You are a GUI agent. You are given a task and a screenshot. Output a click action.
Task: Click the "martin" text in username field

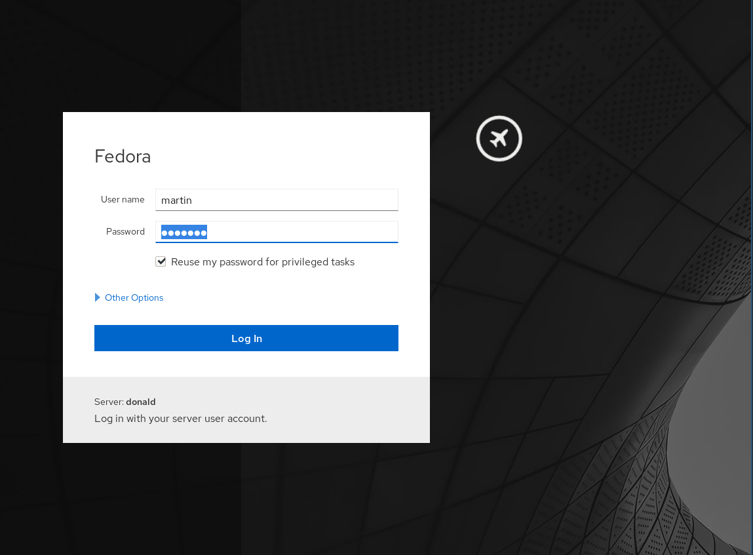coord(176,201)
